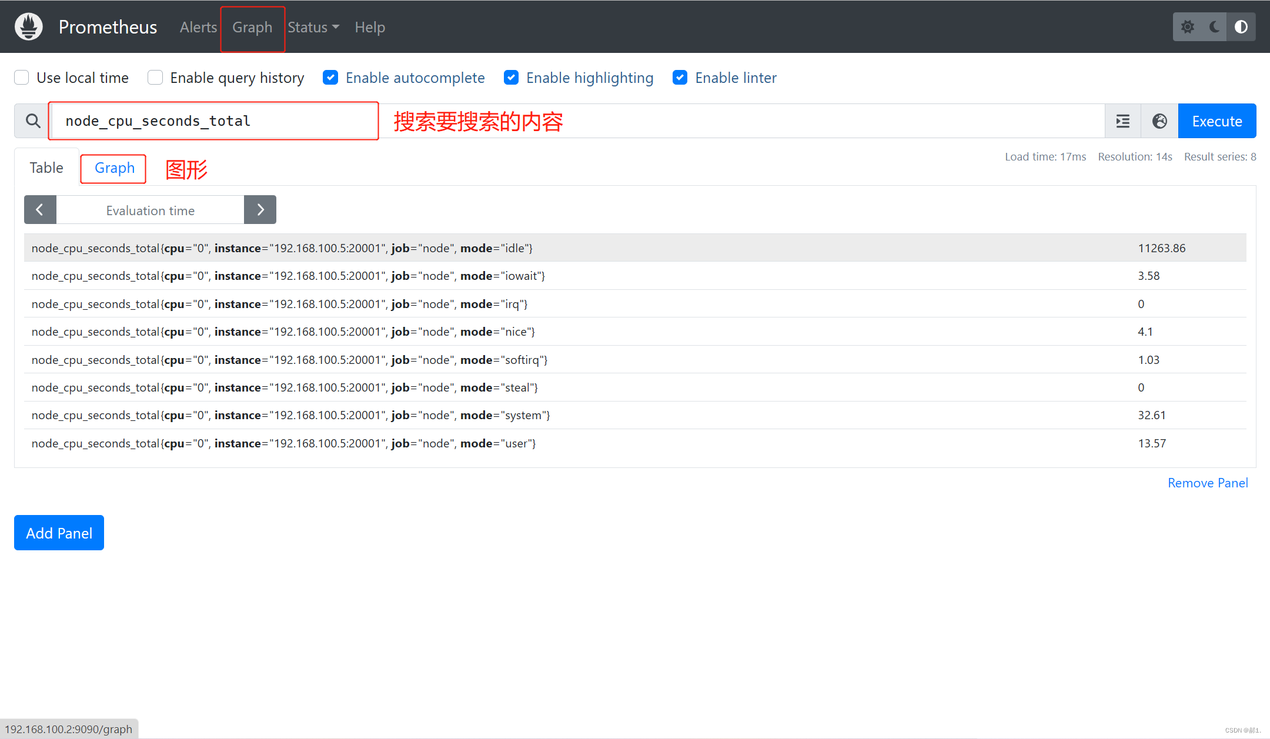Open the Help page

coord(369,27)
